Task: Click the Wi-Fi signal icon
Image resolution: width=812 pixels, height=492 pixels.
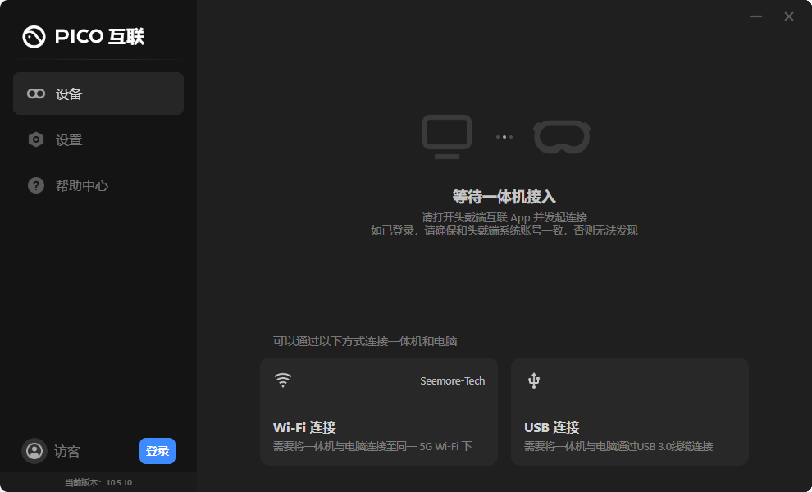Action: click(283, 380)
